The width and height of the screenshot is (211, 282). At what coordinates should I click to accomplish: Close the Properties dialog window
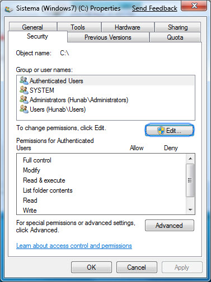pyautogui.click(x=194, y=6)
